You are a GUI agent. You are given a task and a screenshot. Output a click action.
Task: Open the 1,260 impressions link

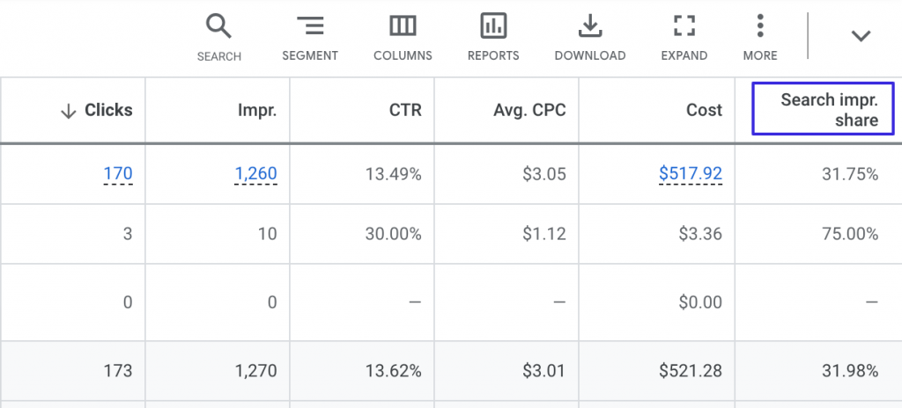click(255, 174)
